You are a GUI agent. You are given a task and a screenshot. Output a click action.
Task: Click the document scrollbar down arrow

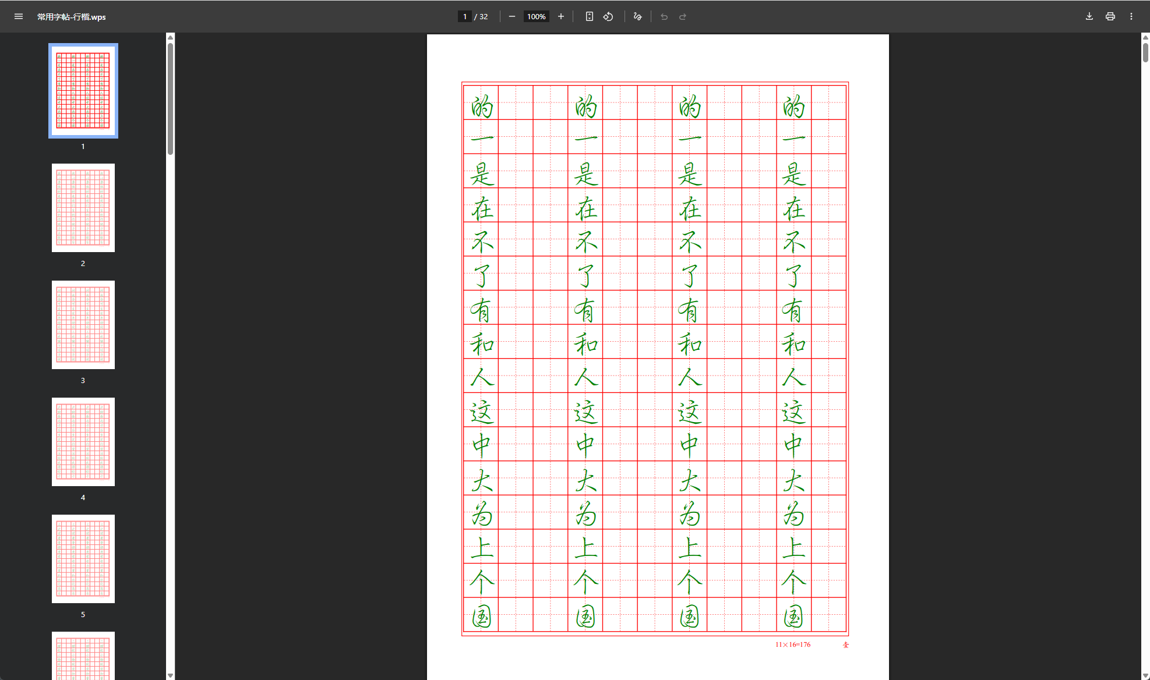[x=1145, y=675]
